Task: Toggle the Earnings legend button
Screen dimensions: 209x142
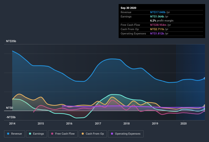Action: coord(36,134)
